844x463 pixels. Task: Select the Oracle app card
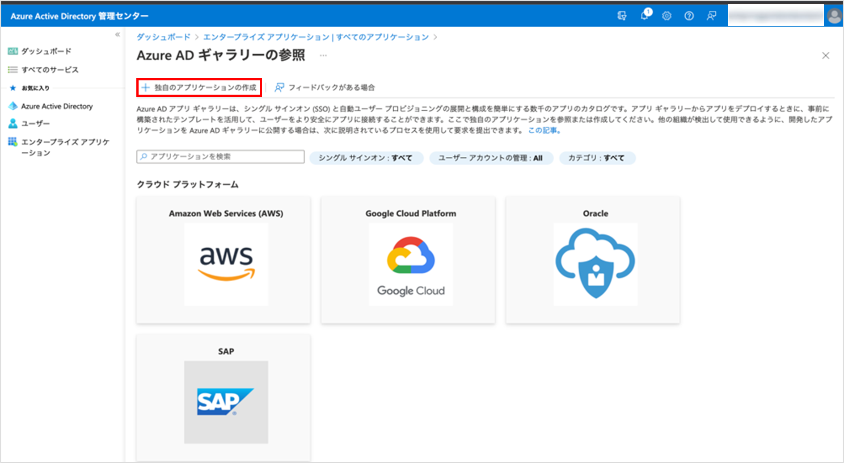593,259
